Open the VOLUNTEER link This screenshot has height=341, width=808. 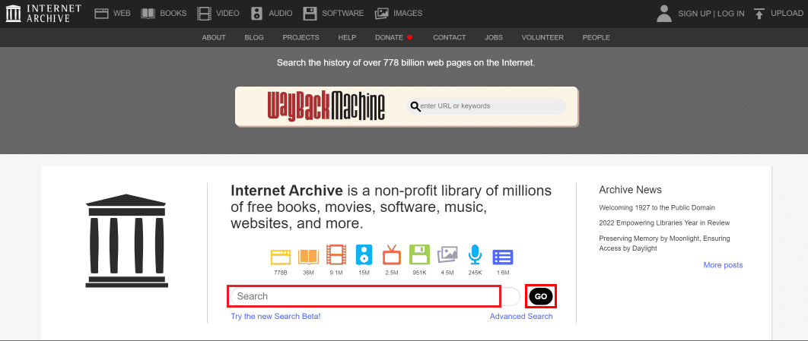(542, 37)
